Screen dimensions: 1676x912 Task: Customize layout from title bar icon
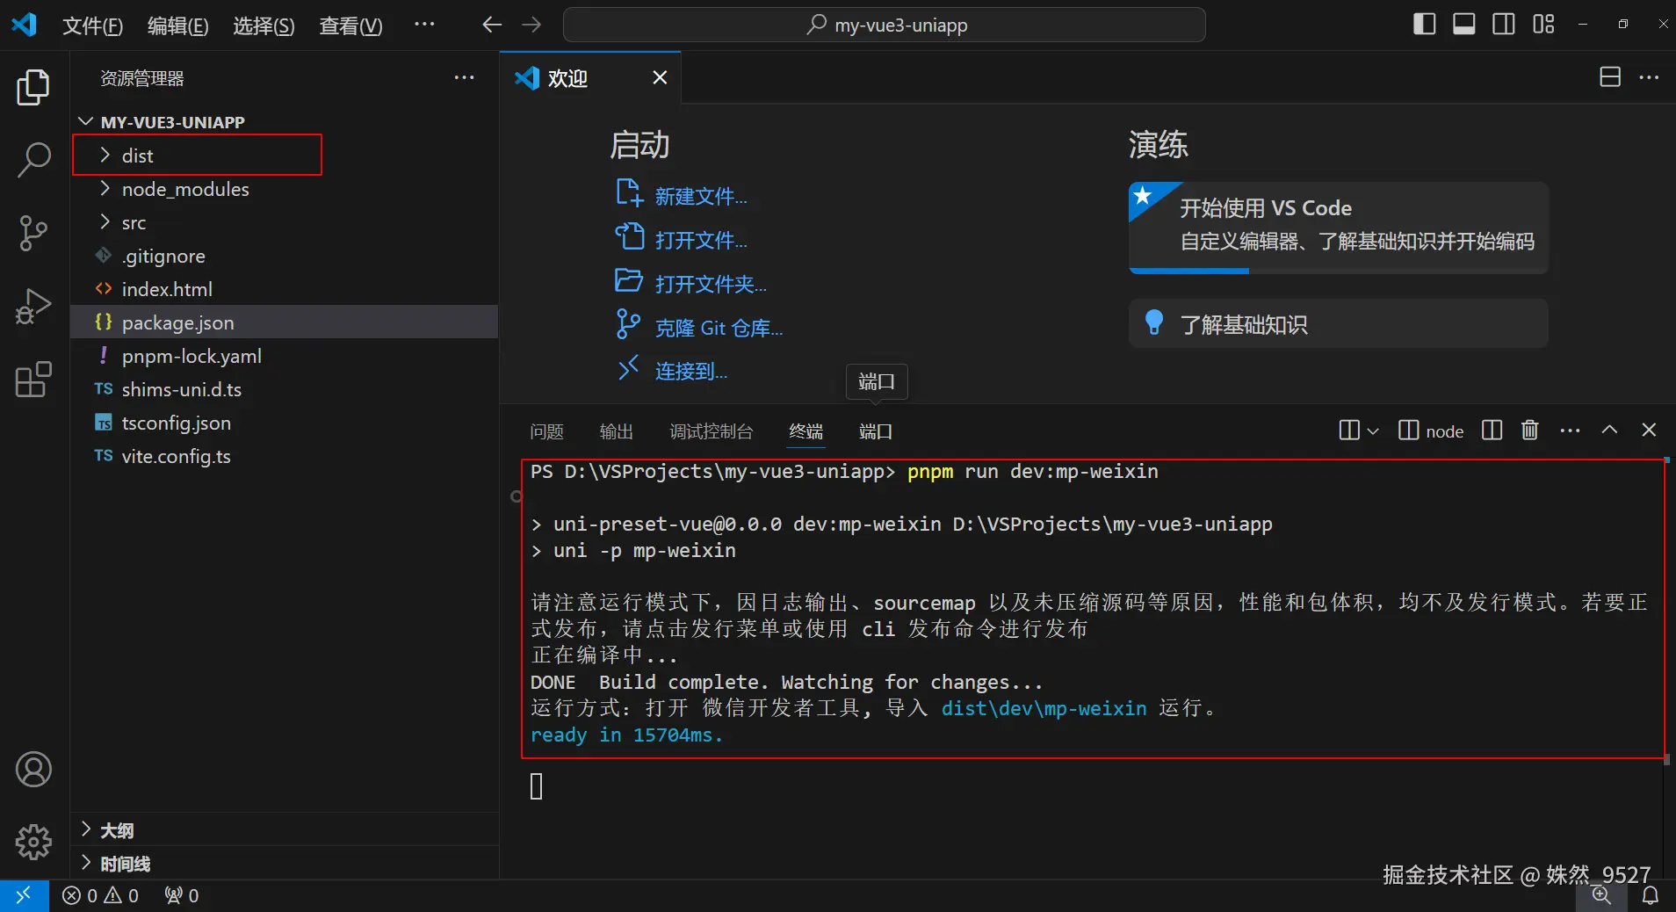click(1543, 25)
